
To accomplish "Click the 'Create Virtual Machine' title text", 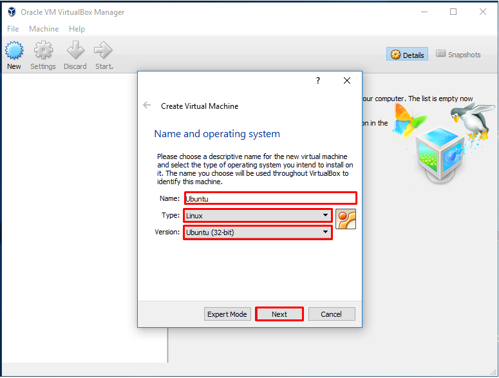I will pyautogui.click(x=200, y=106).
